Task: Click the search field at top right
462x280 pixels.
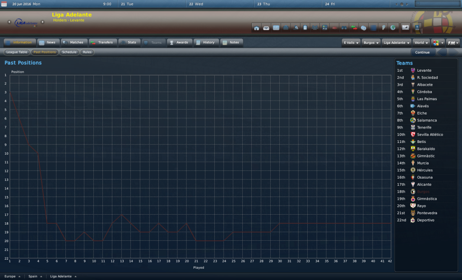Action: click(x=437, y=4)
